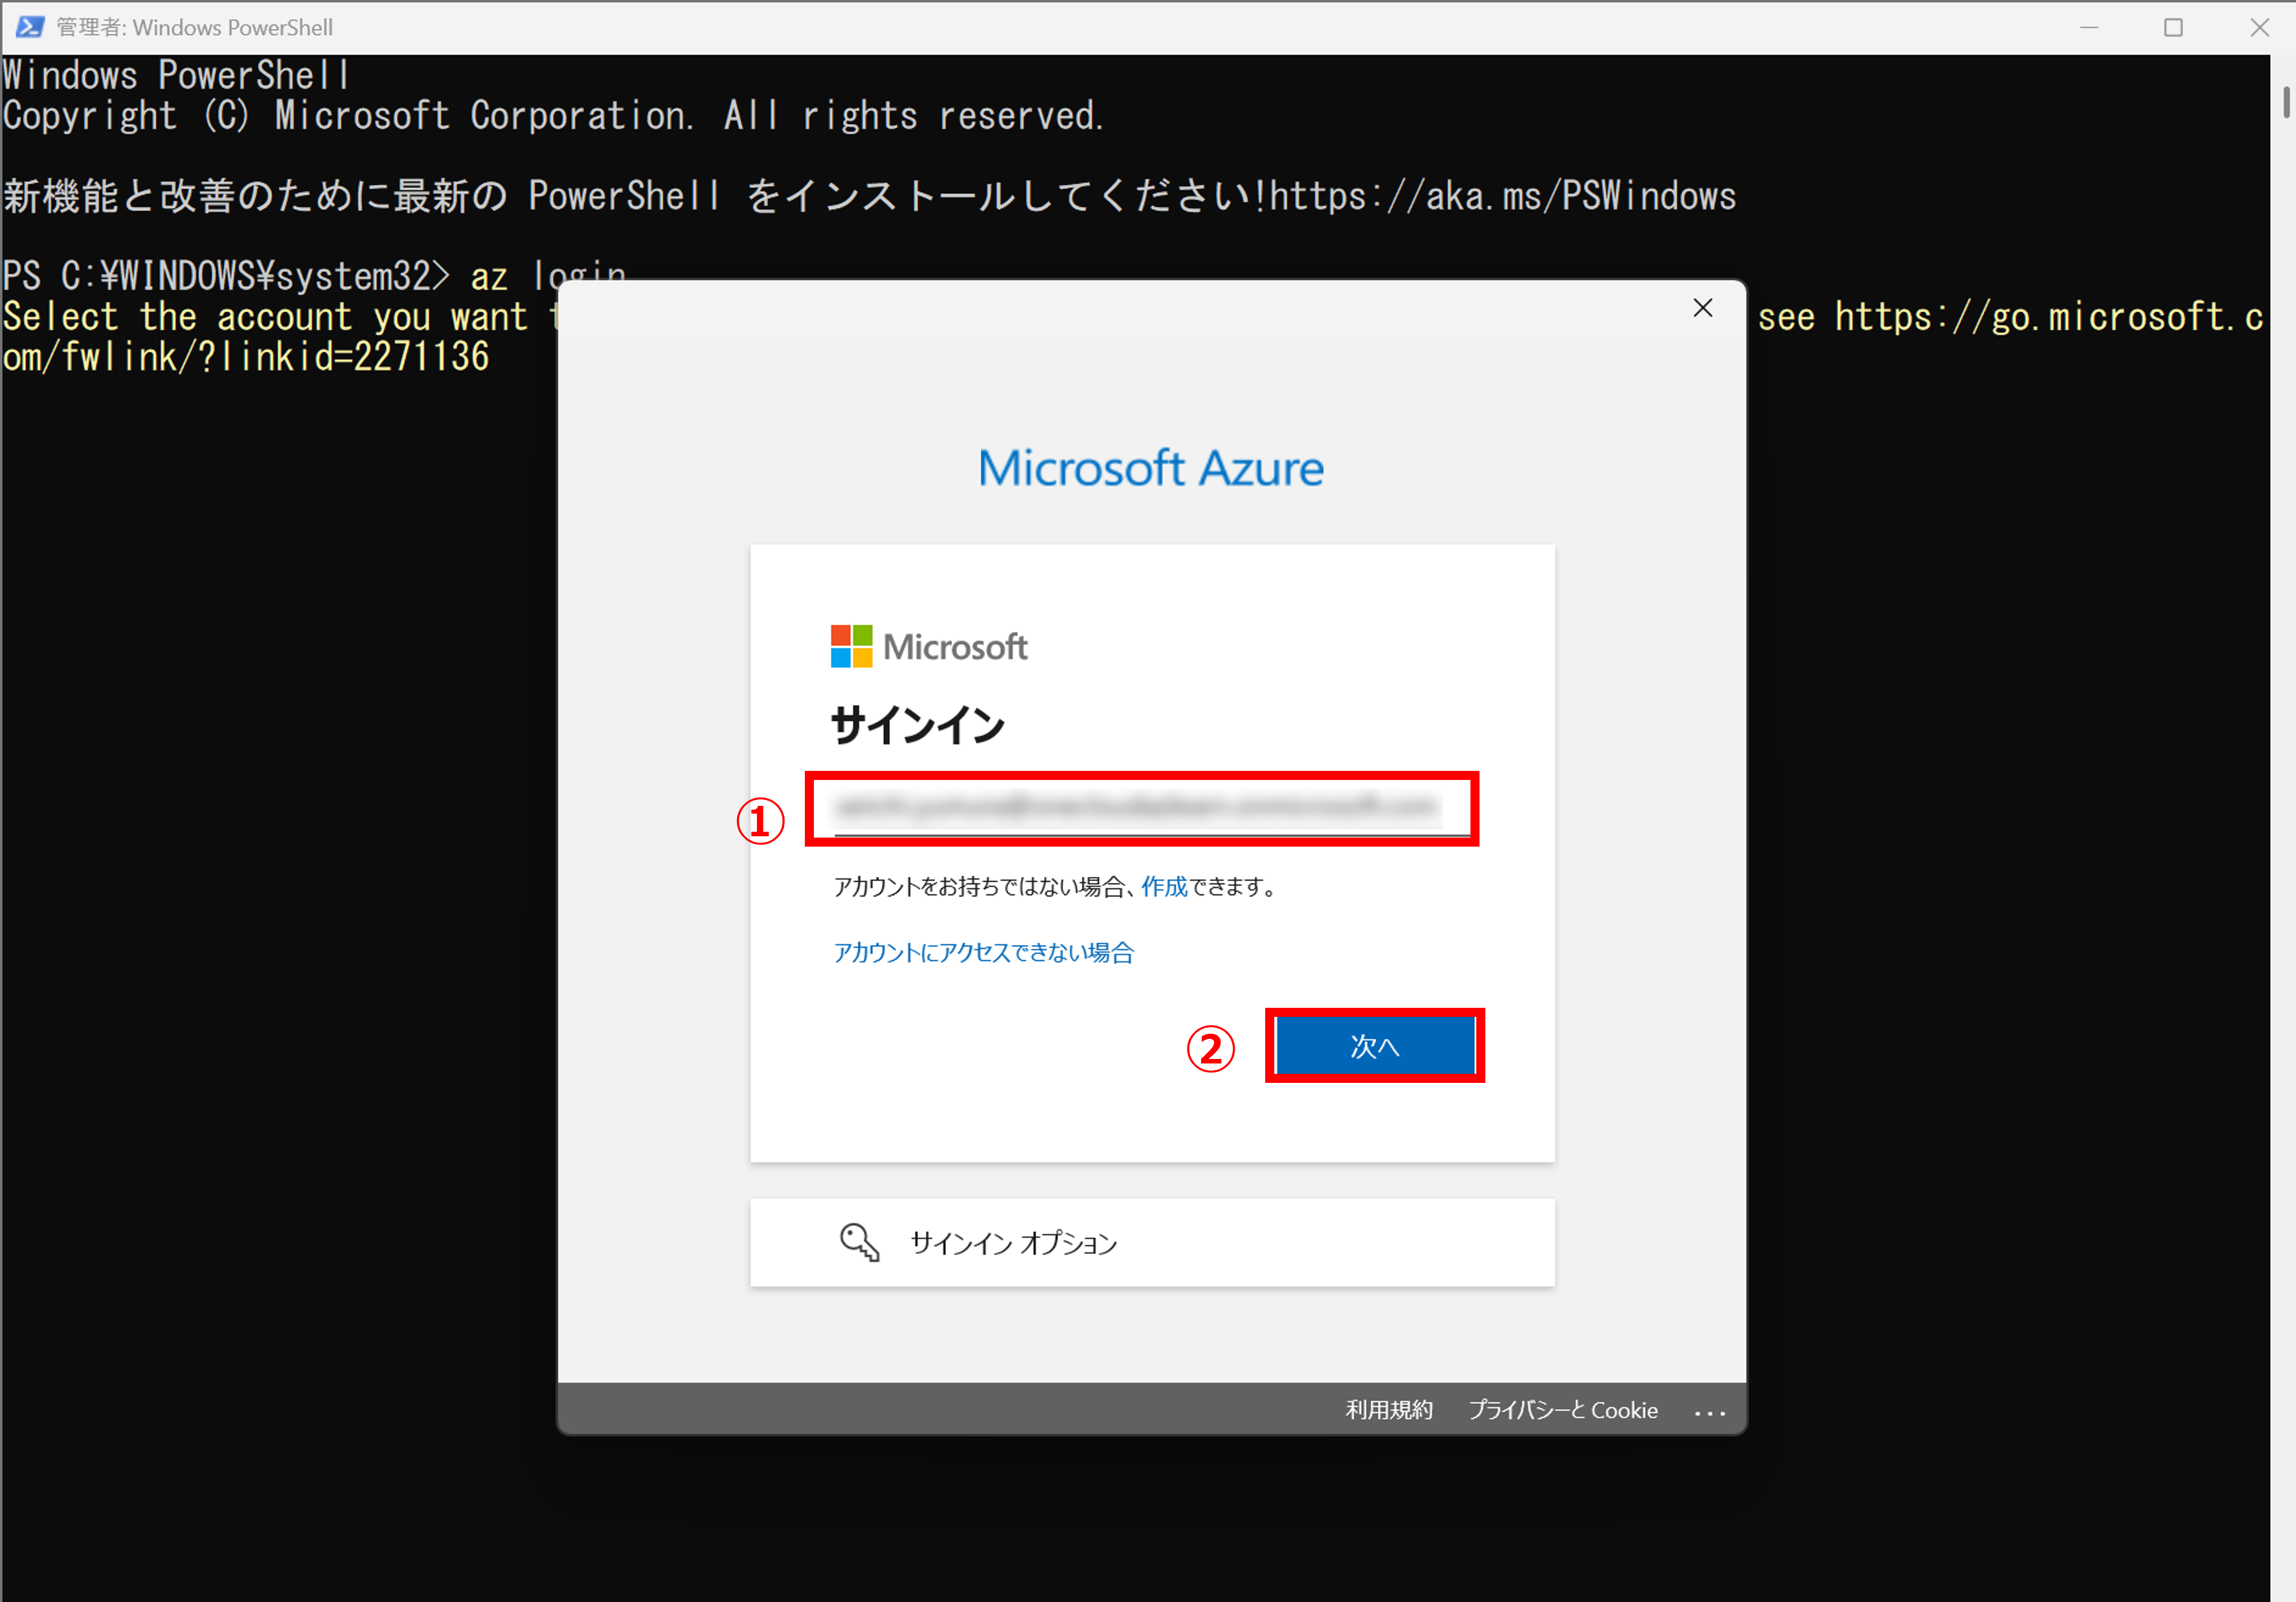This screenshot has height=1602, width=2296.
Task: Click the 管理者: Windows PowerShell title text
Action: (194, 27)
